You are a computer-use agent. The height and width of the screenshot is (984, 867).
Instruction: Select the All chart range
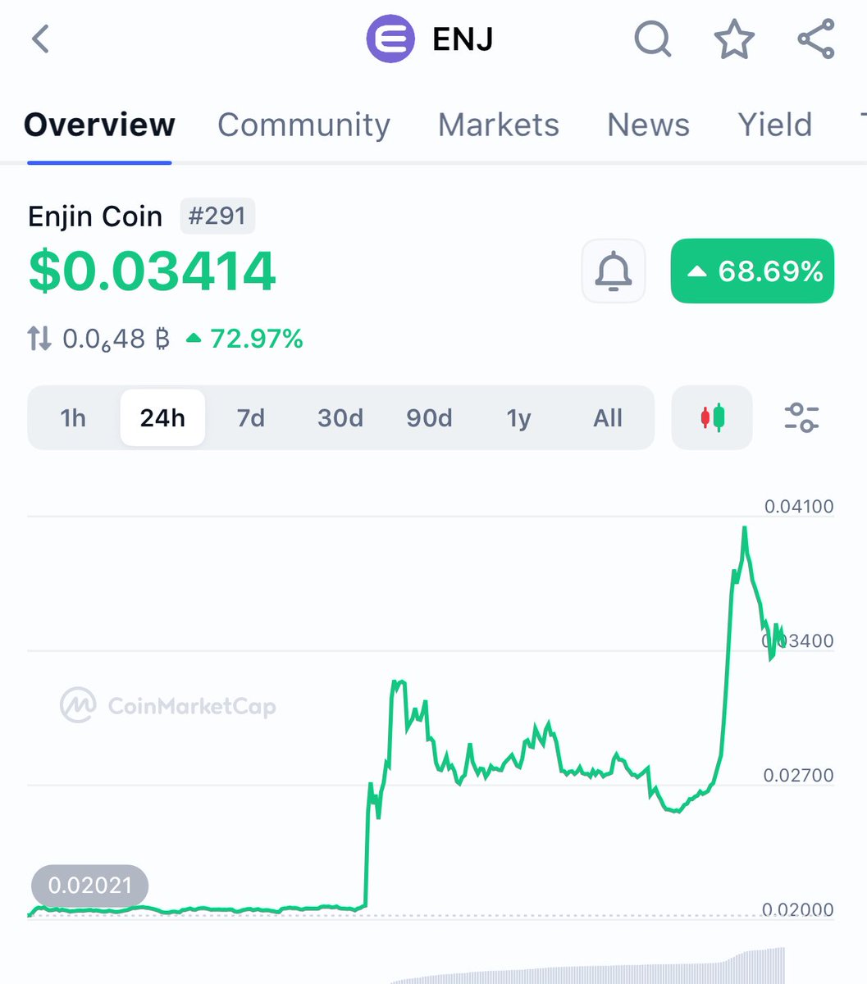(608, 418)
